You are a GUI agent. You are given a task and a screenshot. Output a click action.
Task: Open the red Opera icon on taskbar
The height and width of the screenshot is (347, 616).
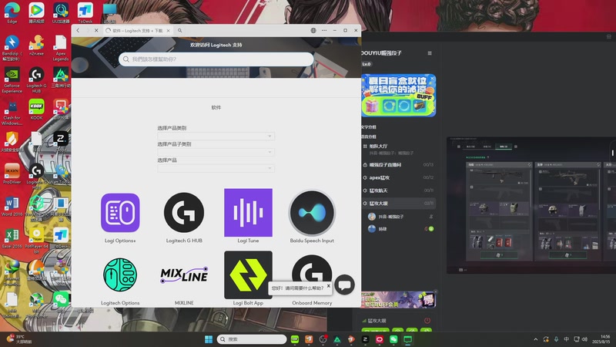[380, 339]
